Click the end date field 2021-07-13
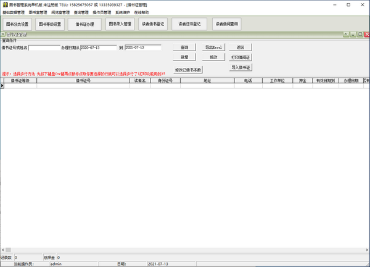The height and width of the screenshot is (267, 370). [x=143, y=47]
